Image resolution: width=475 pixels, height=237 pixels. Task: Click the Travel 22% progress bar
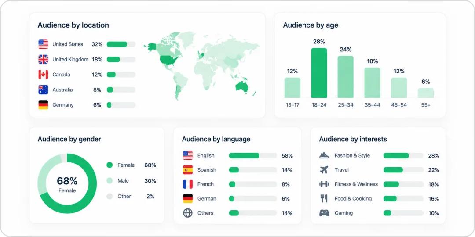[403, 170]
